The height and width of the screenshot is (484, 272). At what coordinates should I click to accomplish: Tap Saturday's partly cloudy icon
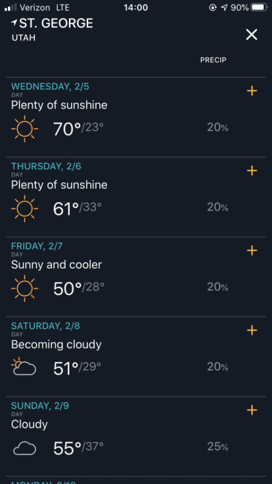(24, 366)
